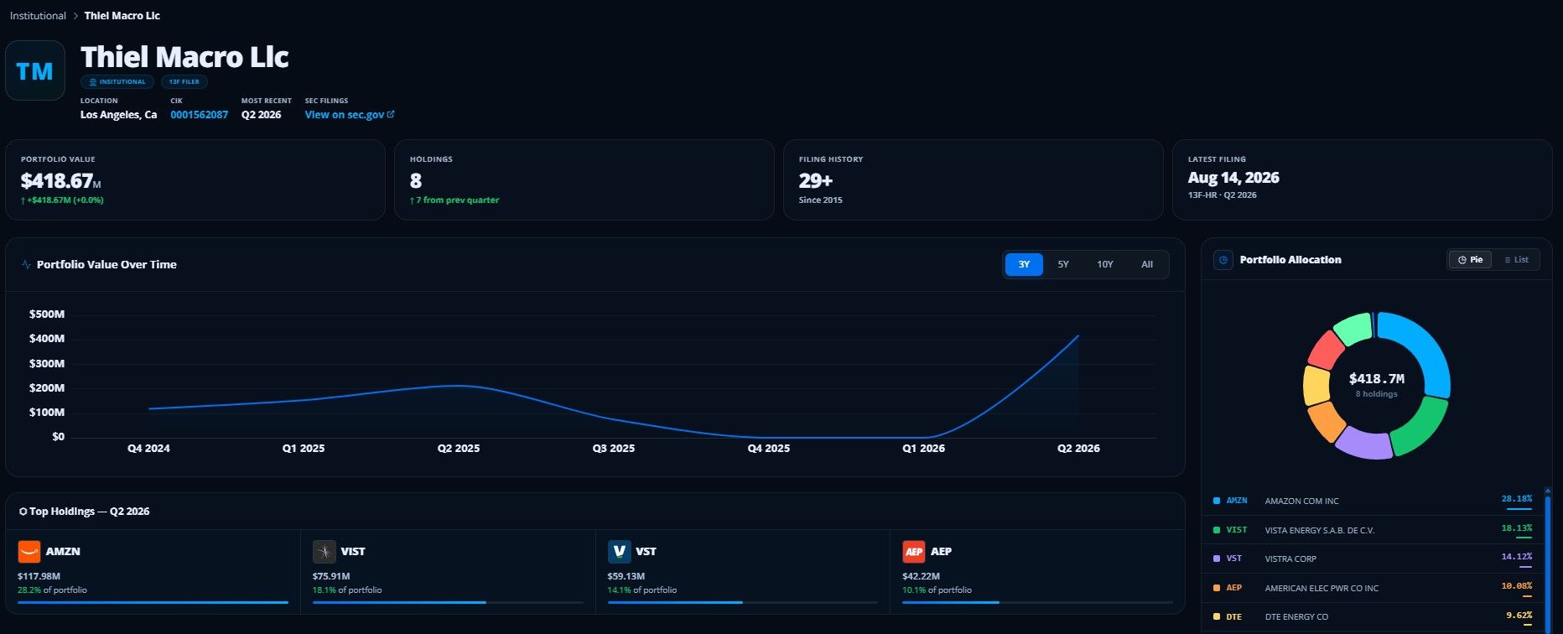1563x634 pixels.
Task: Switch allocation view to List
Action: [x=1516, y=260]
